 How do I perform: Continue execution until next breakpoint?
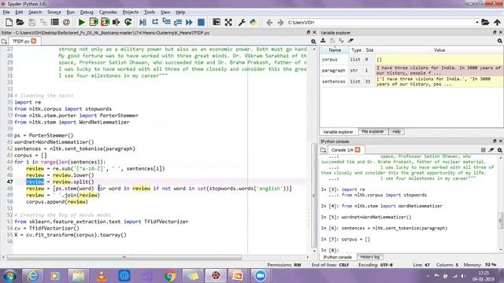(189, 22)
